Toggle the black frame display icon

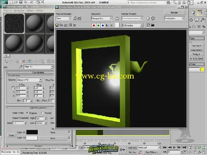(x=153, y=25)
